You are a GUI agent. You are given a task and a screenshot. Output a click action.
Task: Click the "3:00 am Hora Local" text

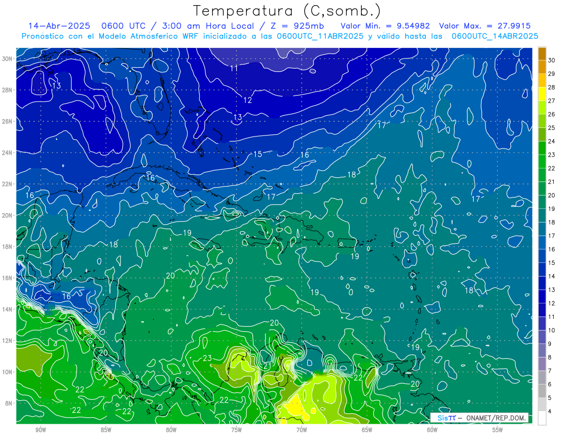[x=207, y=26]
